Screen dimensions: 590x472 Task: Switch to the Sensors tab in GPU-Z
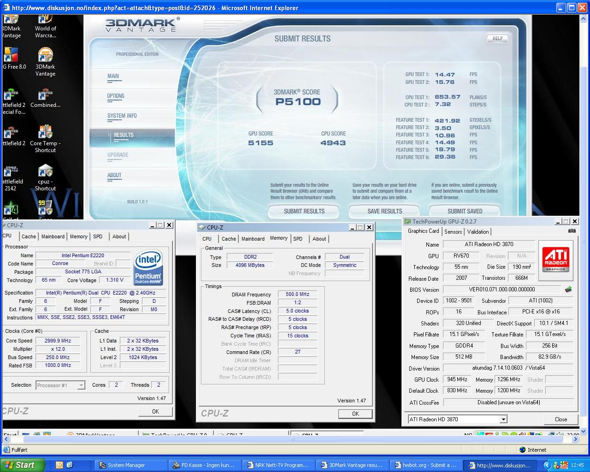coord(453,232)
